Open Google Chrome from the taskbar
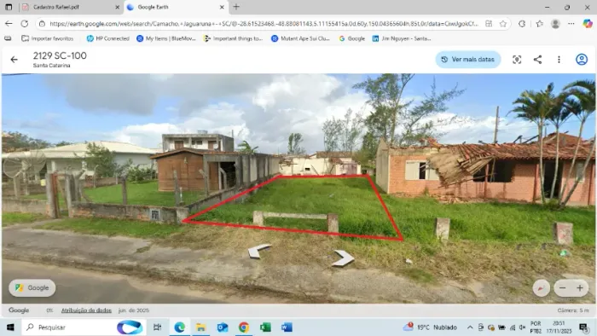 tap(244, 327)
